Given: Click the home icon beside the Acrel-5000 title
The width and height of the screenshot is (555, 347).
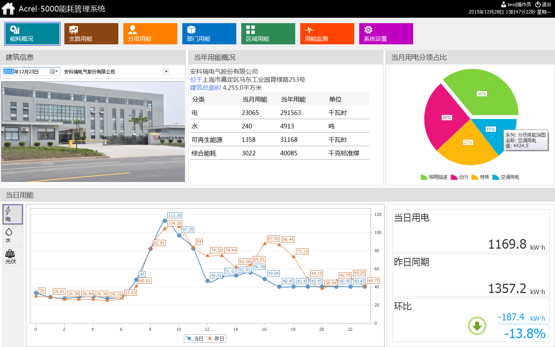Looking at the screenshot, I should click(8, 8).
